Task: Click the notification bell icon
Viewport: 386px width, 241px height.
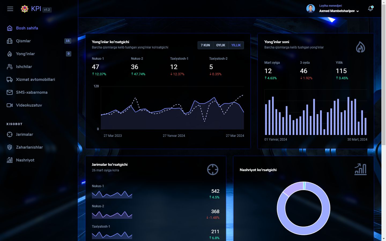Action: click(x=370, y=9)
